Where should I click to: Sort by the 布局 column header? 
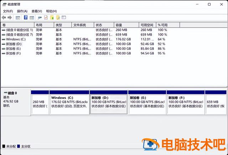[x=44, y=25]
